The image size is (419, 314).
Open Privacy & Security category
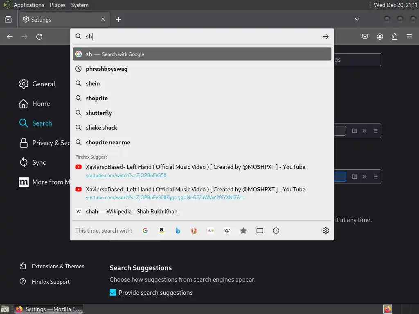pos(44,143)
